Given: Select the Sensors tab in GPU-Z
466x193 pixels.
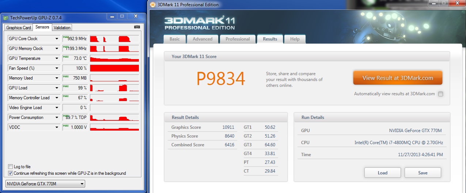Looking at the screenshot, I should tap(42, 27).
